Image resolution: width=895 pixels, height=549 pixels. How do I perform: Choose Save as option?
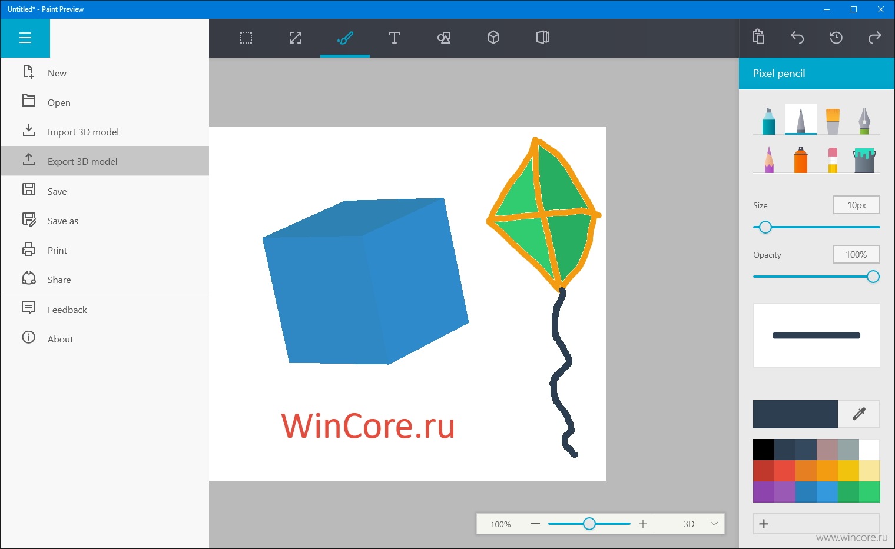point(105,221)
